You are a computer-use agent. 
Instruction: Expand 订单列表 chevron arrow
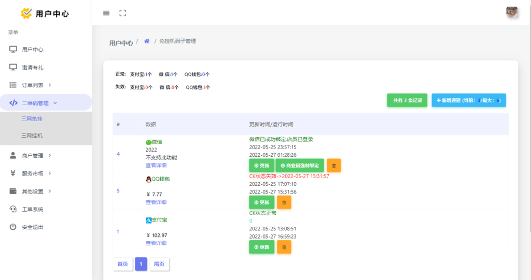point(50,85)
